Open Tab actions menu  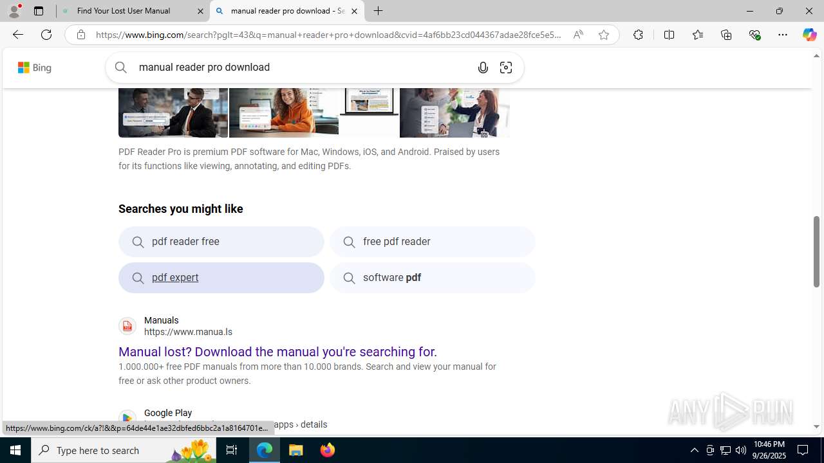pyautogui.click(x=39, y=11)
